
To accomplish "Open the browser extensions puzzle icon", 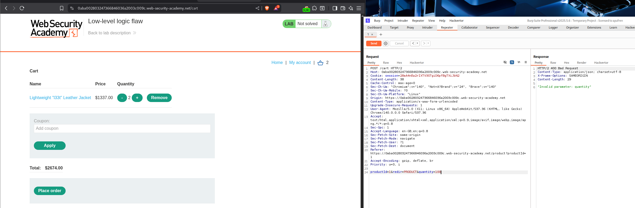I will tap(314, 8).
